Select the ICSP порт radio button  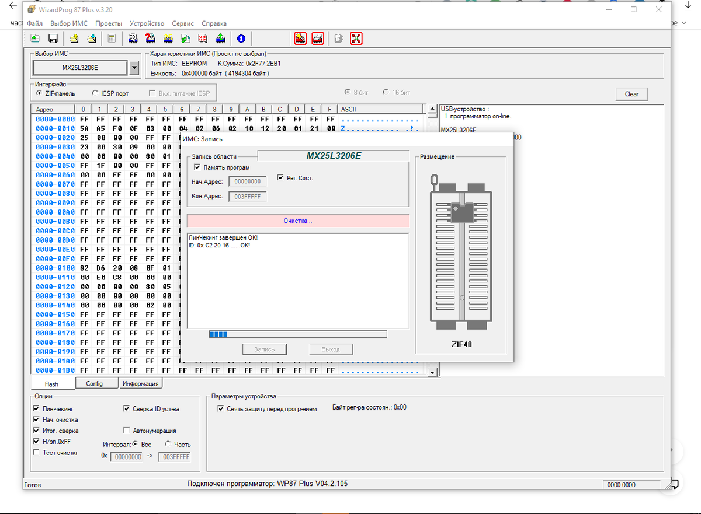click(x=95, y=93)
